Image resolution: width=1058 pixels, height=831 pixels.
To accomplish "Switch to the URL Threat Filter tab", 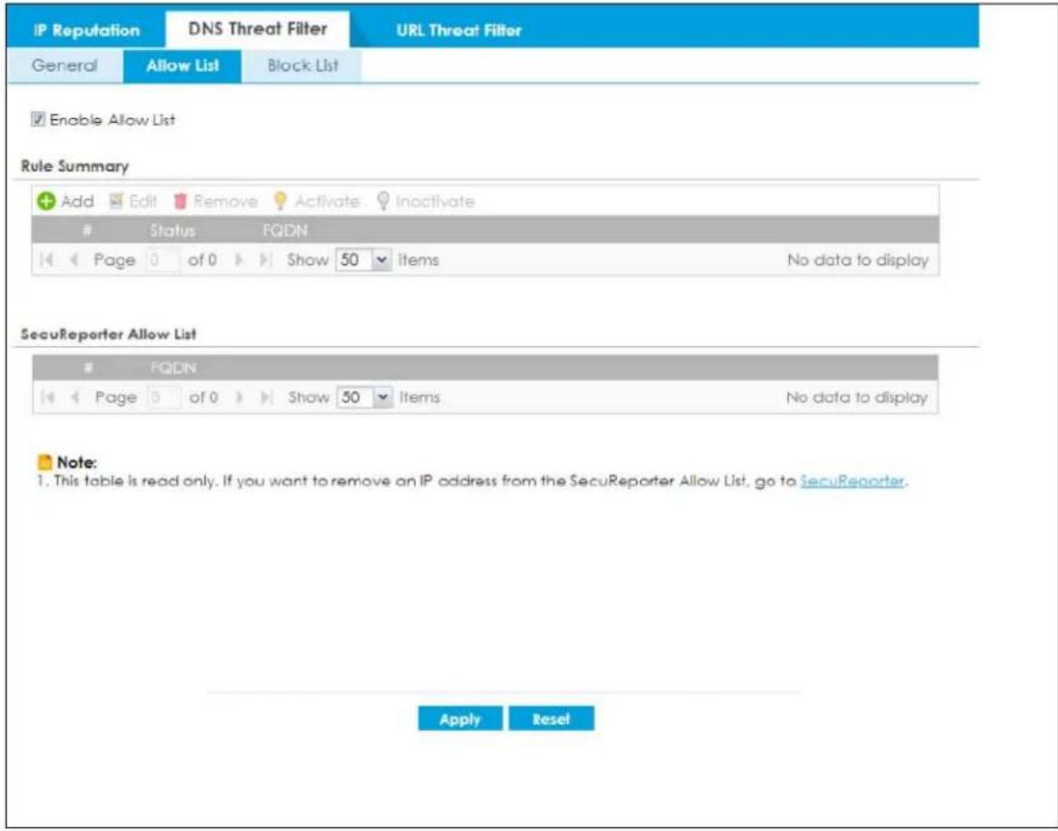I will (458, 31).
